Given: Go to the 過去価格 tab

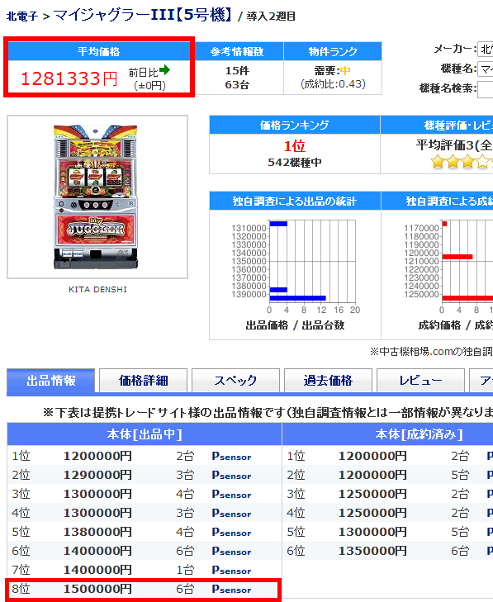Looking at the screenshot, I should point(329,381).
